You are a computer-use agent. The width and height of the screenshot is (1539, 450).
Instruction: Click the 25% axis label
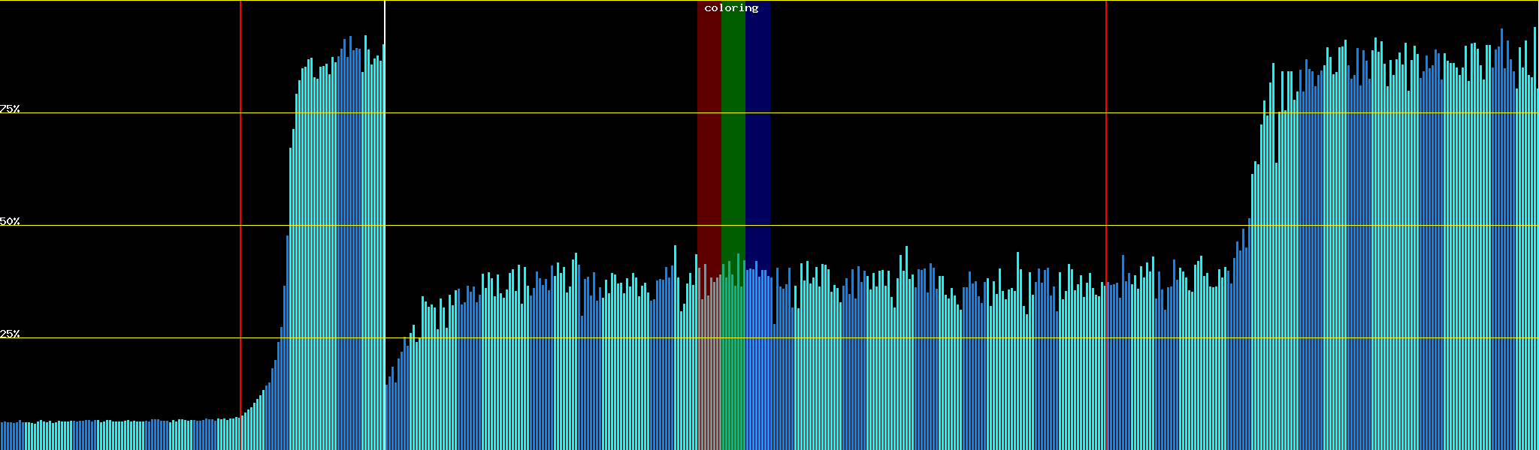tap(10, 334)
